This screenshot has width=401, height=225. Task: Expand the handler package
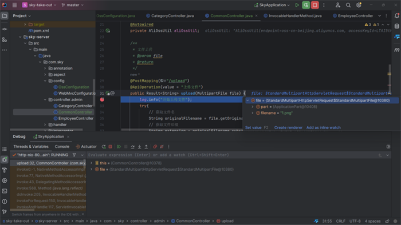coord(45,124)
